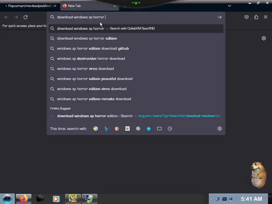The width and height of the screenshot is (272, 204).
Task: Select the Bing one-off search icon
Action: 106,129
